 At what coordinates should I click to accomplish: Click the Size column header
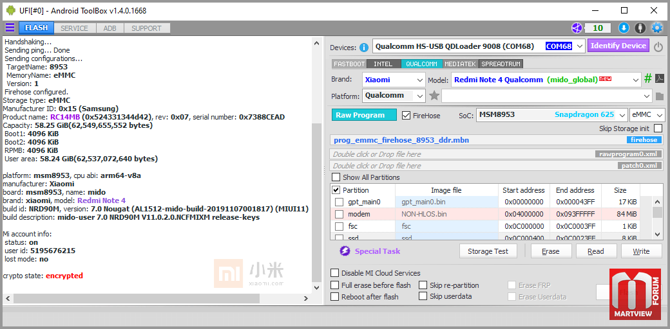[x=620, y=190]
